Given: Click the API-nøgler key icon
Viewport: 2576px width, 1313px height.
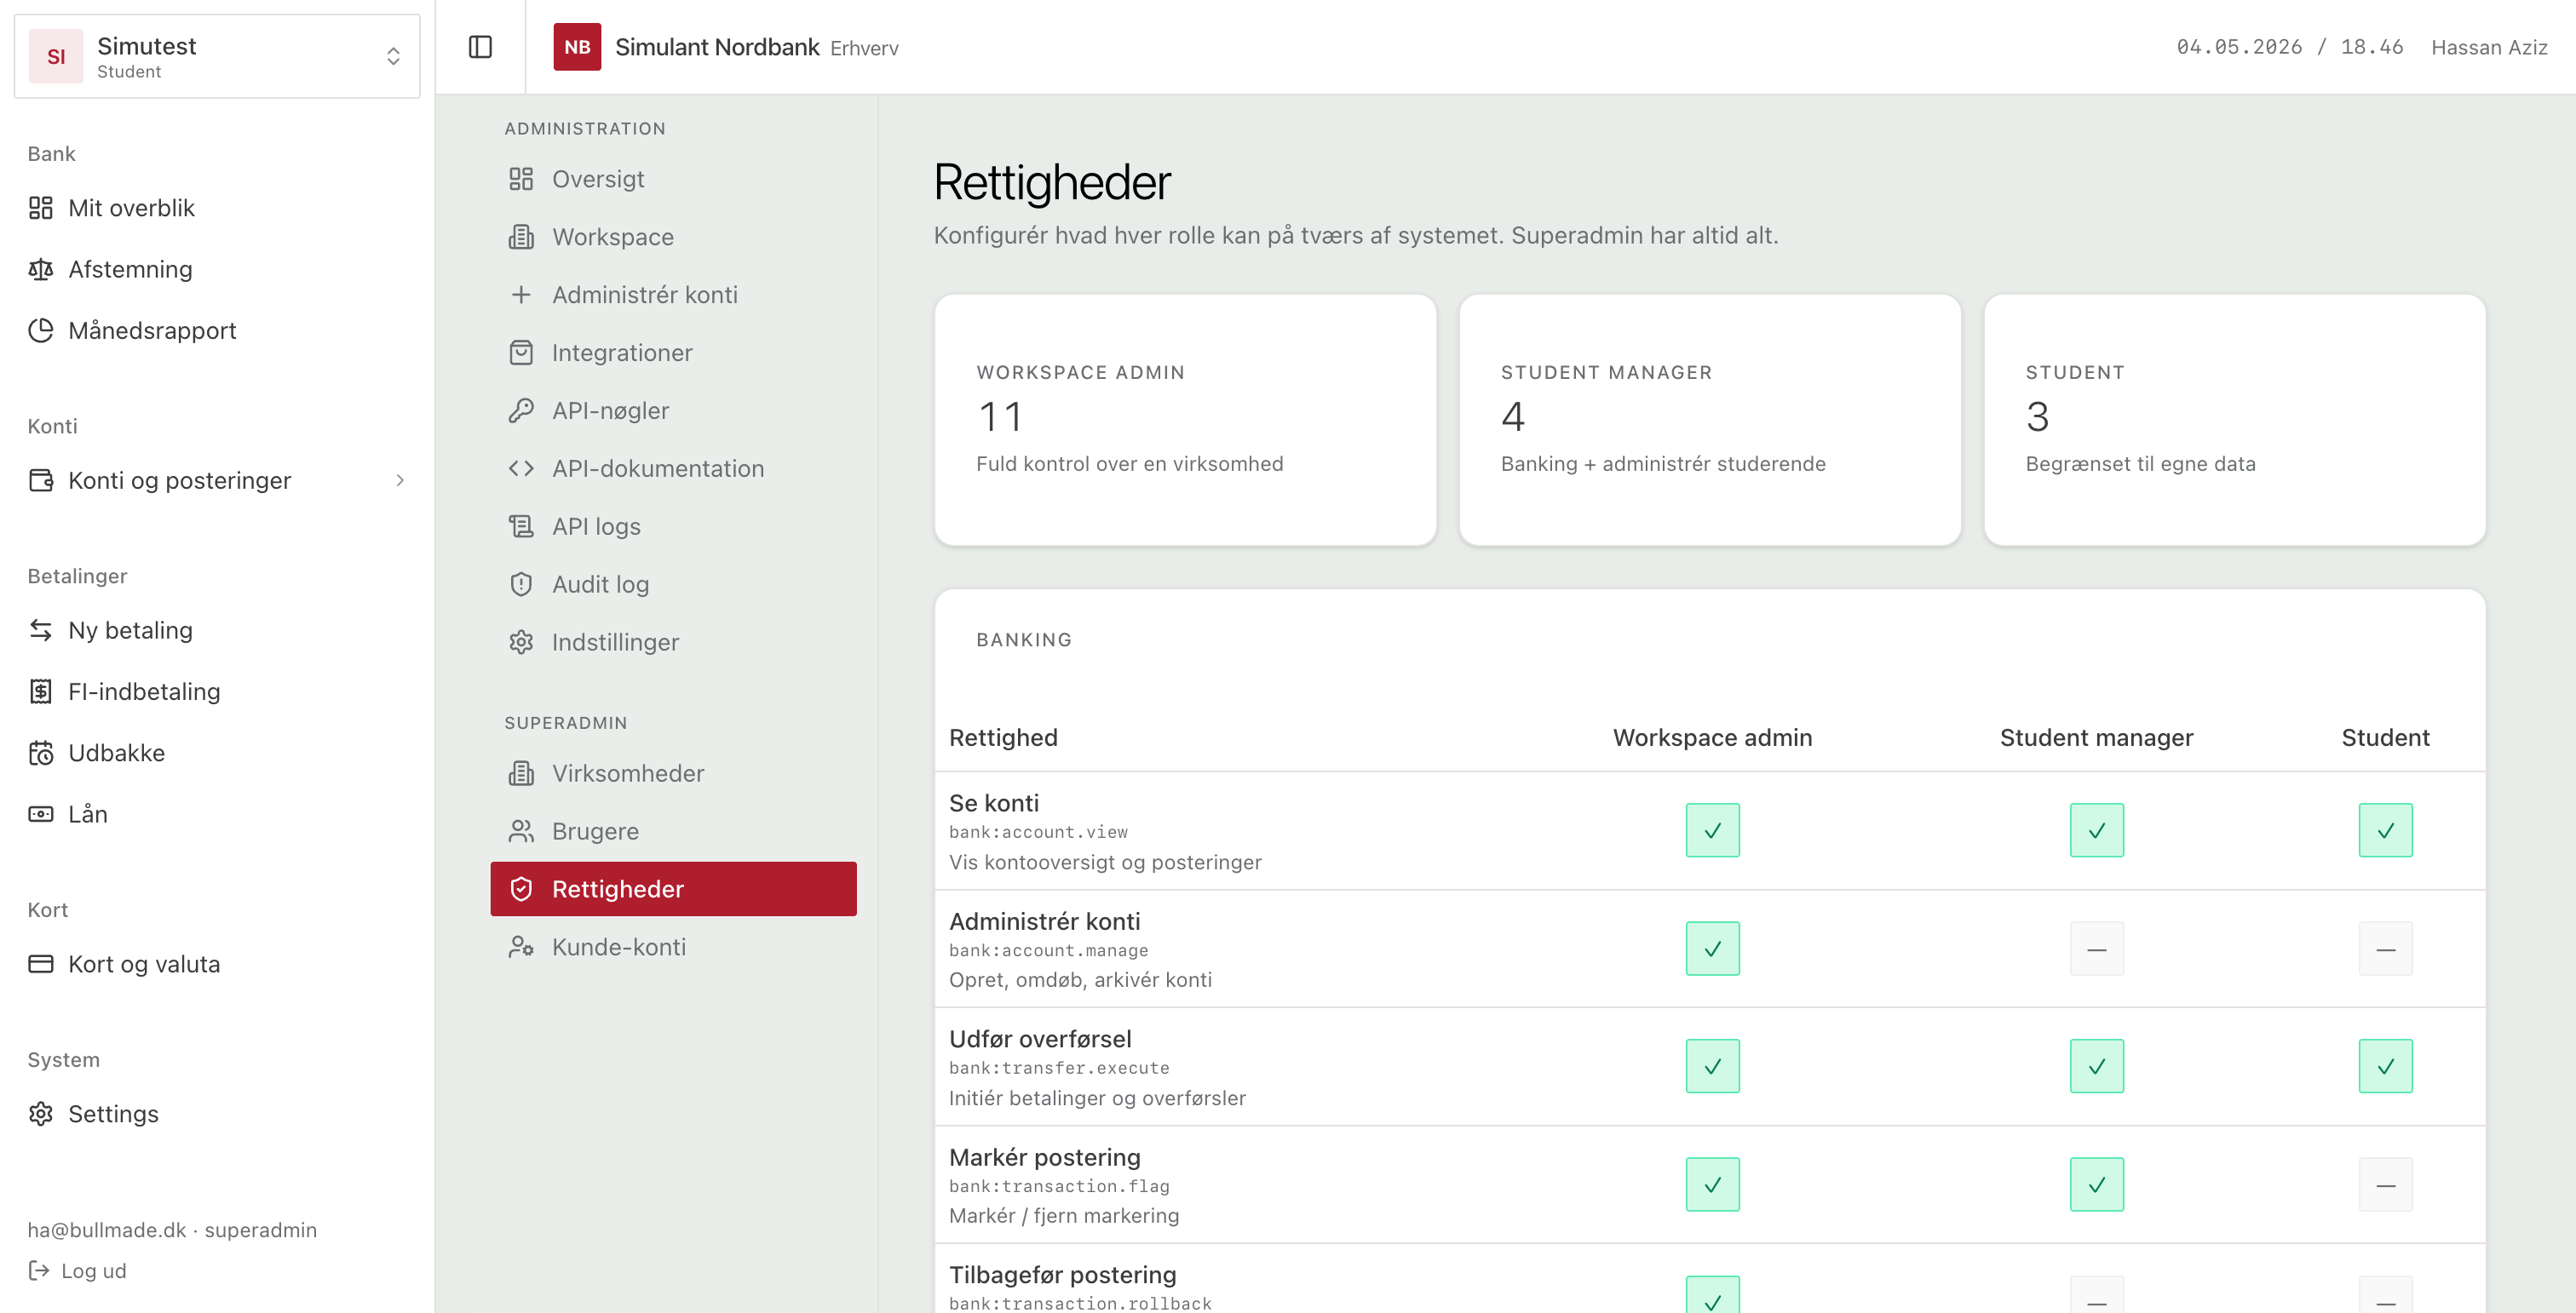Looking at the screenshot, I should (x=521, y=410).
